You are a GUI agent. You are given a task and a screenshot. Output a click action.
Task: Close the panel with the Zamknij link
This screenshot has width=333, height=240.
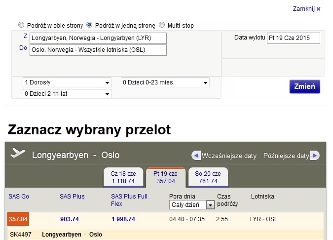click(306, 9)
